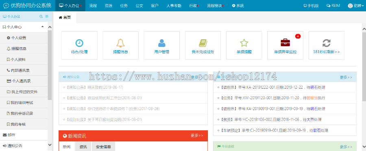This screenshot has width=366, height=151.
Task: Click the gear icon beside 个人设置
Action: click(x=9, y=38)
